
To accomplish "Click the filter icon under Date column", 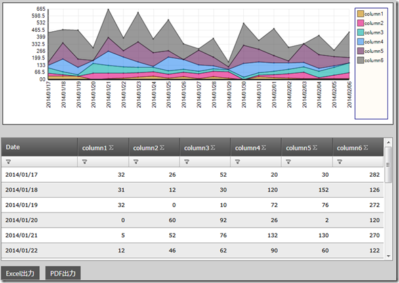I will tap(8, 162).
